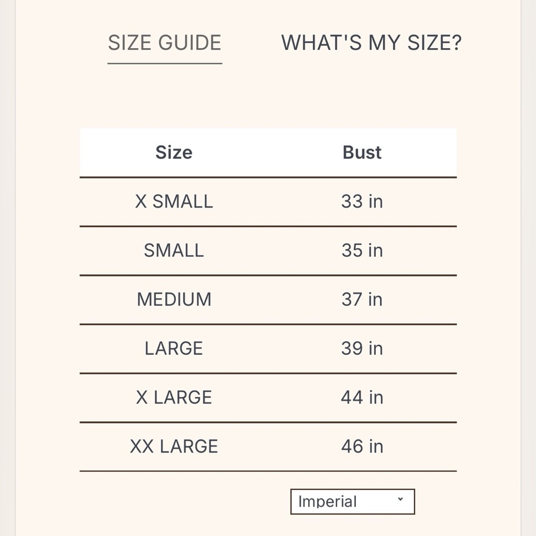Screen dimensions: 536x536
Task: Click the 35 in bust value
Action: point(362,250)
